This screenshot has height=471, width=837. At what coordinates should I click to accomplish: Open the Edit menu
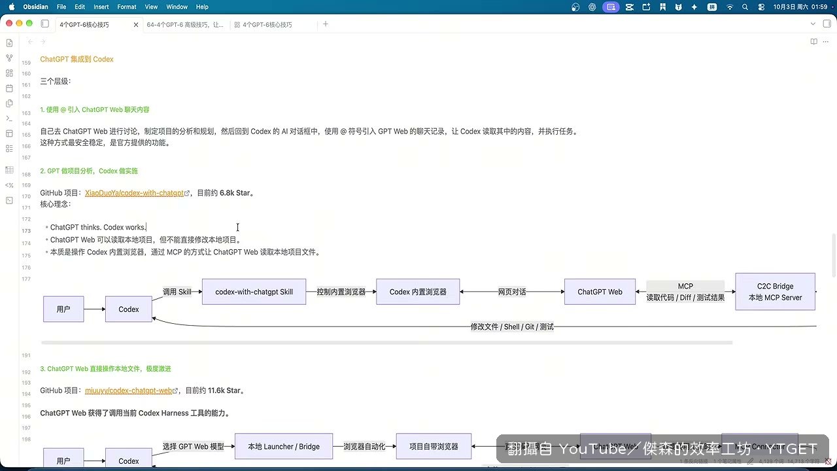point(80,7)
